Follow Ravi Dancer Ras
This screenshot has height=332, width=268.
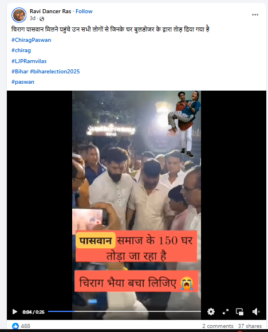pos(84,11)
